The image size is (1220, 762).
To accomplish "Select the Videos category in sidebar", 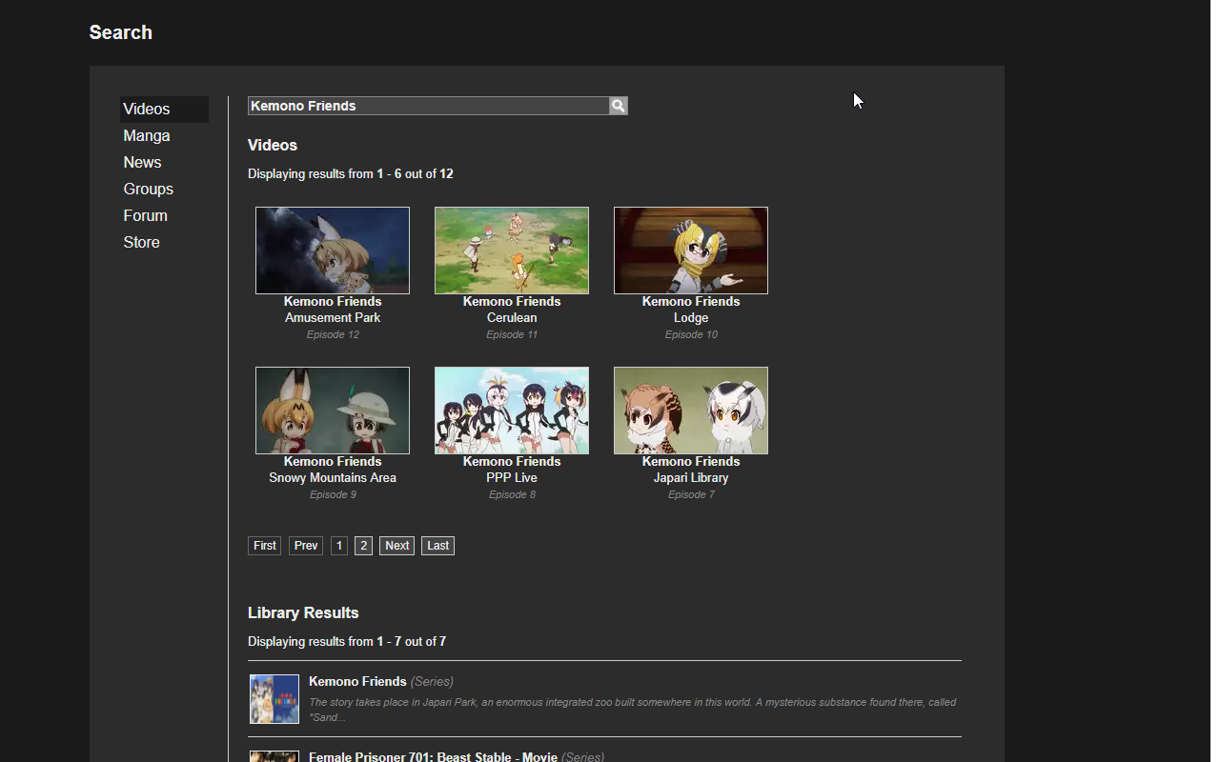I will pyautogui.click(x=164, y=110).
